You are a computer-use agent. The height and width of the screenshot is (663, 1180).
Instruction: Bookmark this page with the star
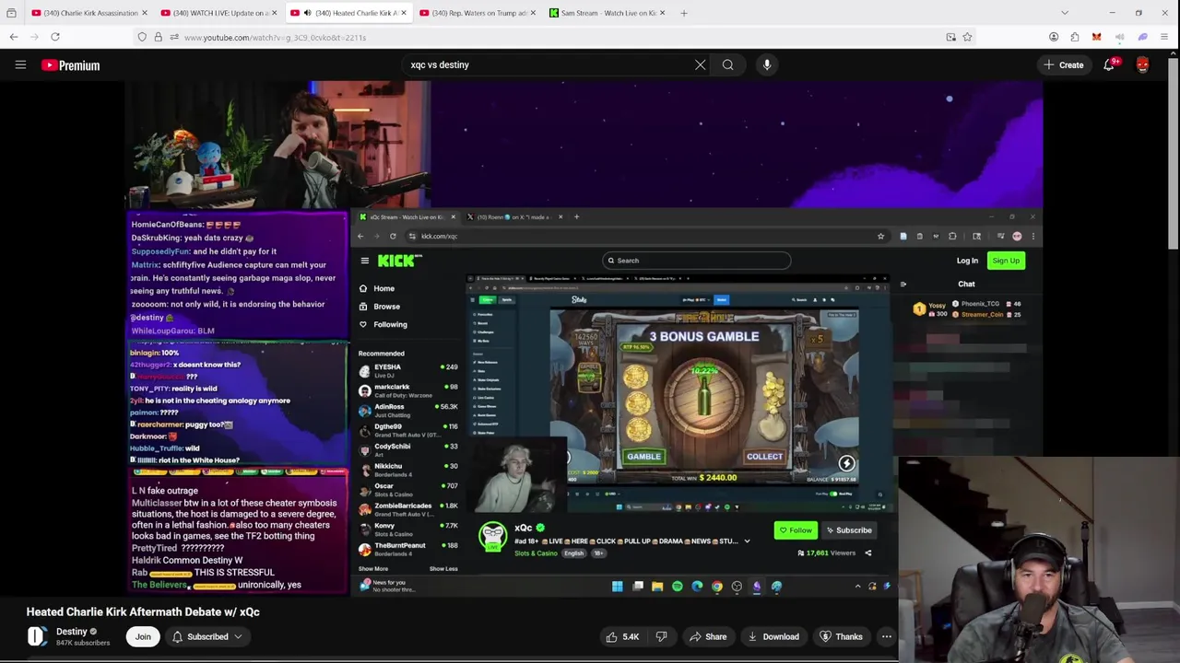[x=967, y=37]
